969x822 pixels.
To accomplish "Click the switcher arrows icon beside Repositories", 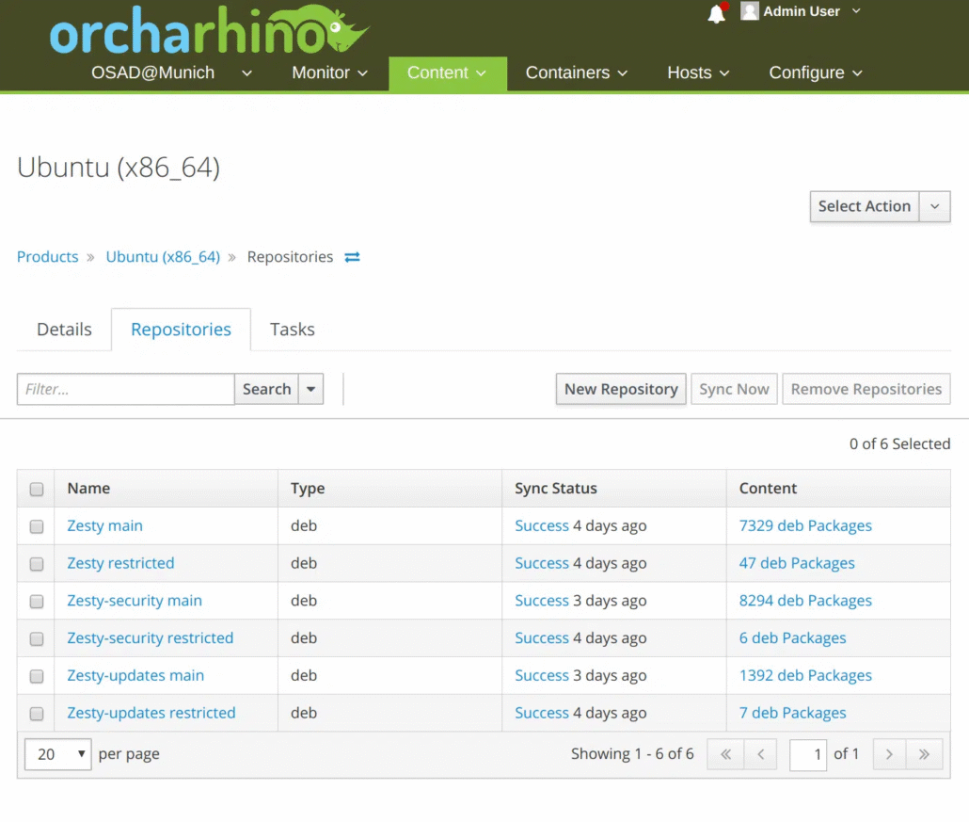I will click(x=352, y=257).
